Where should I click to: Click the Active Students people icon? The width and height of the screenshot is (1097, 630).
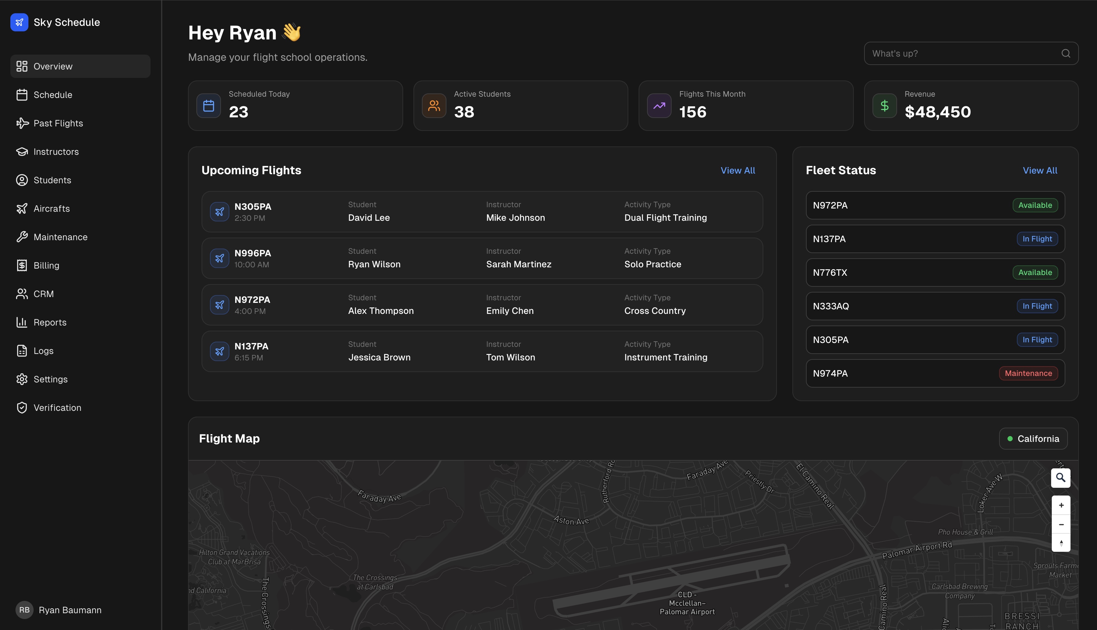[x=434, y=106]
